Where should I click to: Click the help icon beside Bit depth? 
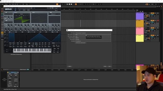coord(74,40)
